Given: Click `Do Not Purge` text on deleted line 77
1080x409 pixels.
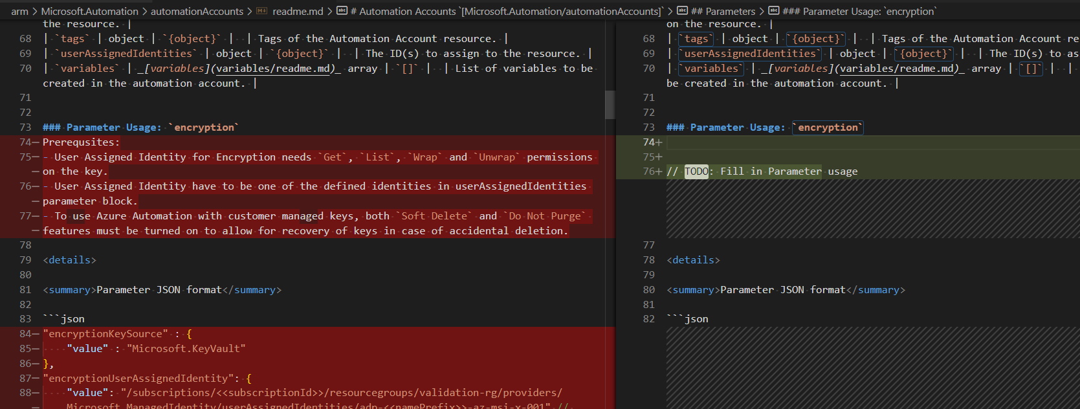Looking at the screenshot, I should [545, 216].
